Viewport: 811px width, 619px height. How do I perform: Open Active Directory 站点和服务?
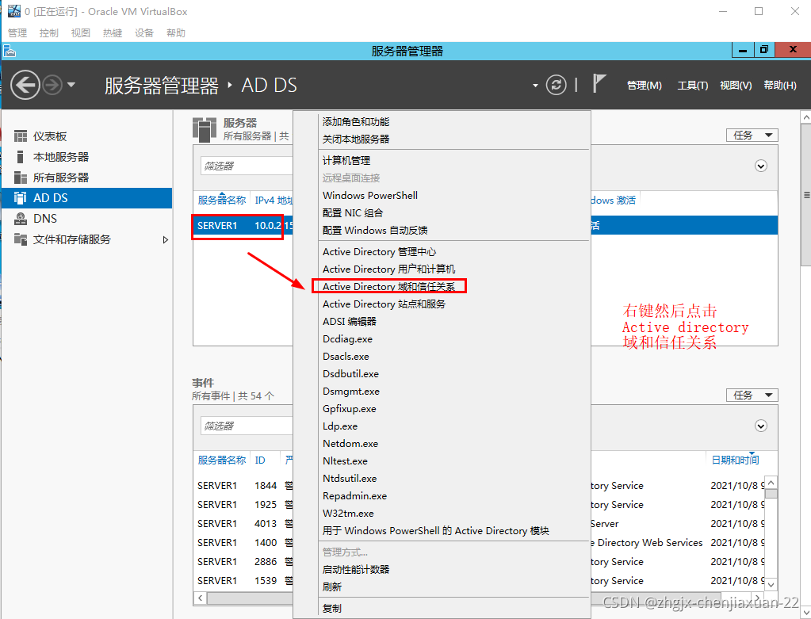pyautogui.click(x=384, y=304)
